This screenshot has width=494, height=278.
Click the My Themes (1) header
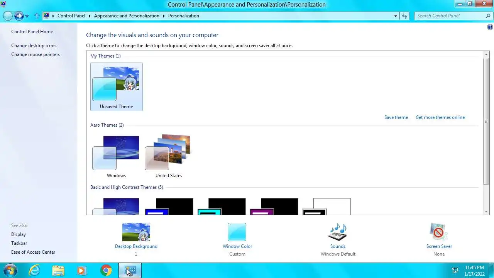[105, 56]
